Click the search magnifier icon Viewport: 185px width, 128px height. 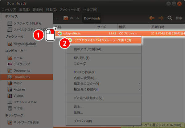pos(170,18)
